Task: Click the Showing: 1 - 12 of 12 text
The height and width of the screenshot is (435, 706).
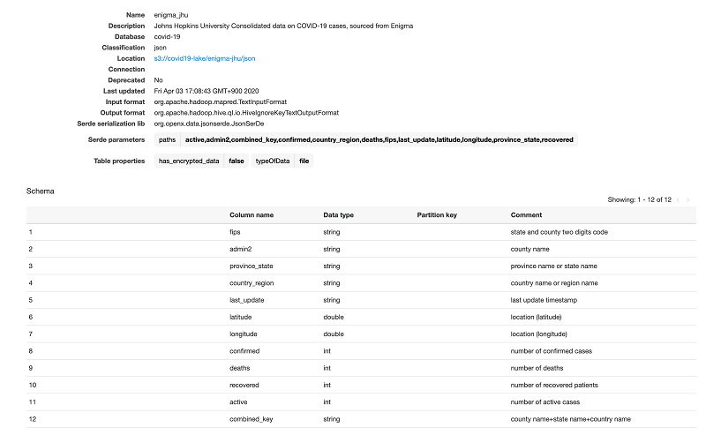Action: pyautogui.click(x=639, y=200)
